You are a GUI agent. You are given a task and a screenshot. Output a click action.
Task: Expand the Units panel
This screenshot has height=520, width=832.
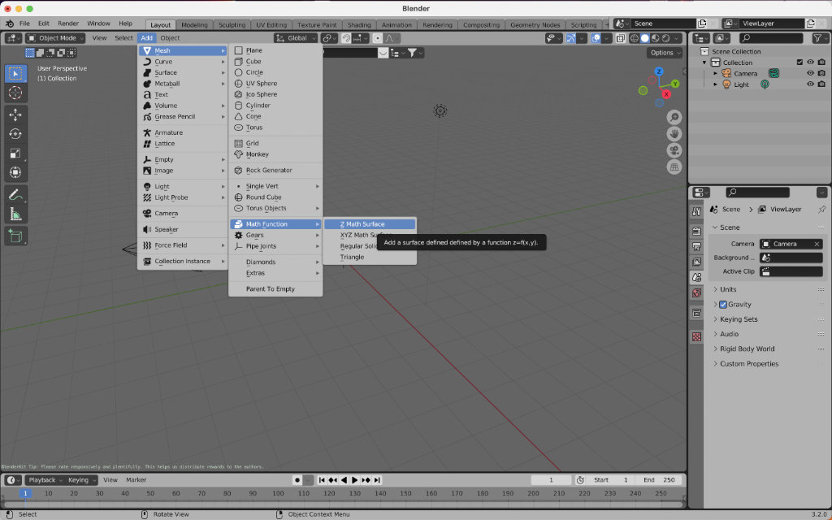pyautogui.click(x=727, y=289)
